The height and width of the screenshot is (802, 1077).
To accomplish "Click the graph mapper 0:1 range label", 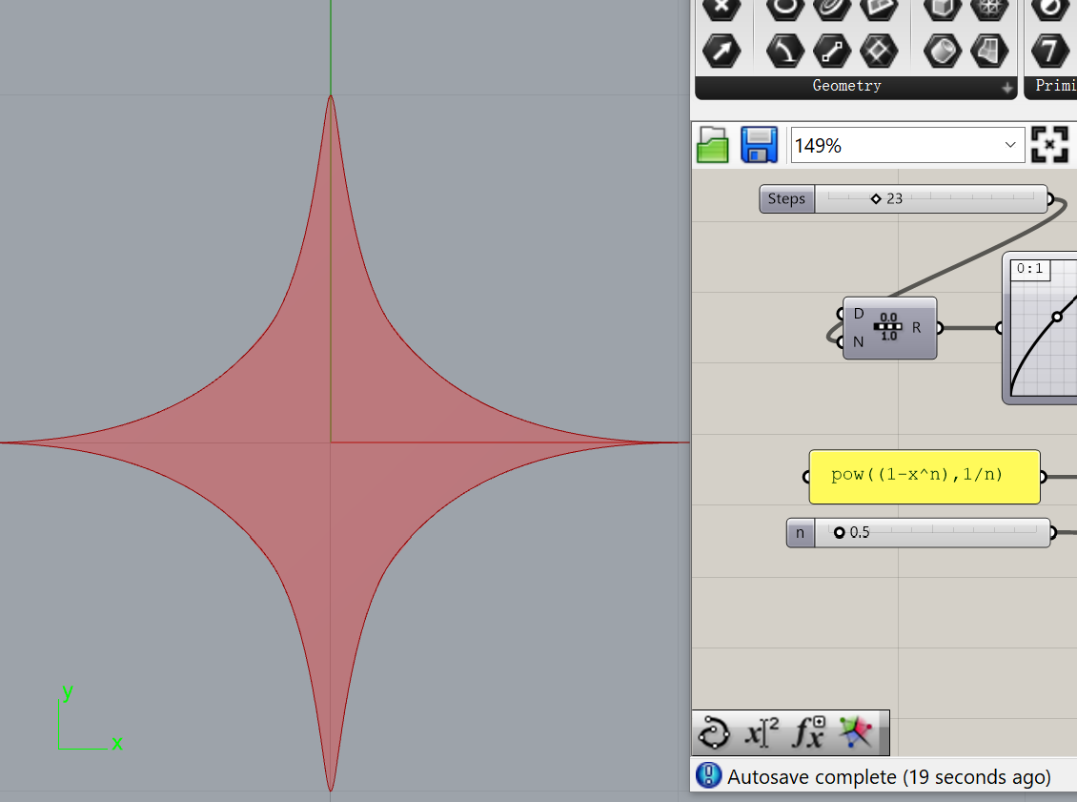I will pos(1029,269).
